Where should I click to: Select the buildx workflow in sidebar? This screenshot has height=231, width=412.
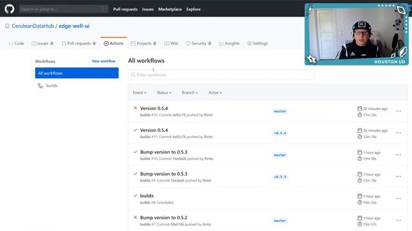coord(51,85)
